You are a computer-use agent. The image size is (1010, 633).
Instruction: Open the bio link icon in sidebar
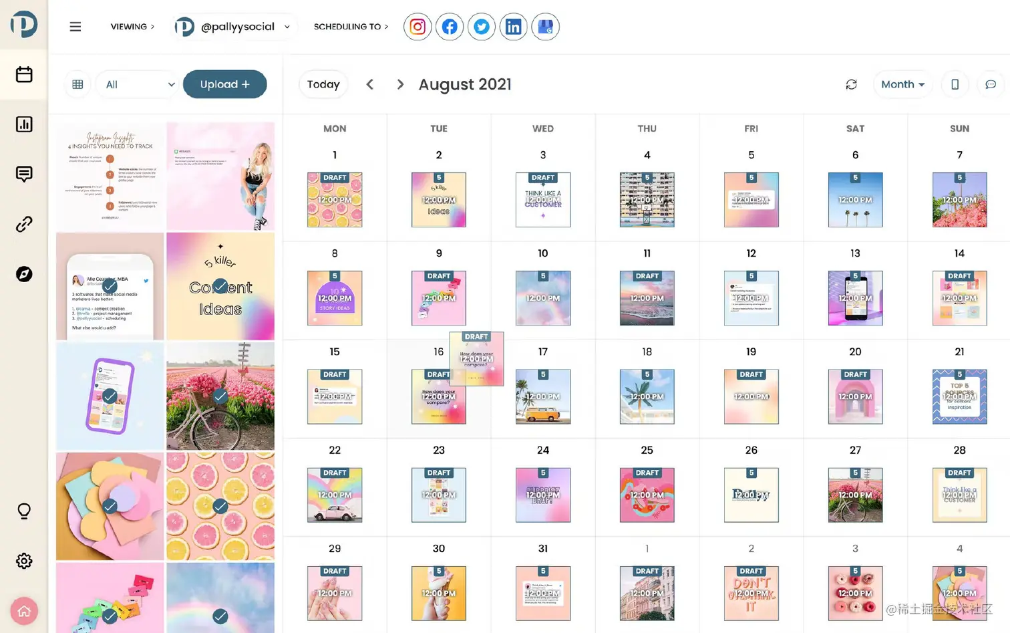point(24,224)
